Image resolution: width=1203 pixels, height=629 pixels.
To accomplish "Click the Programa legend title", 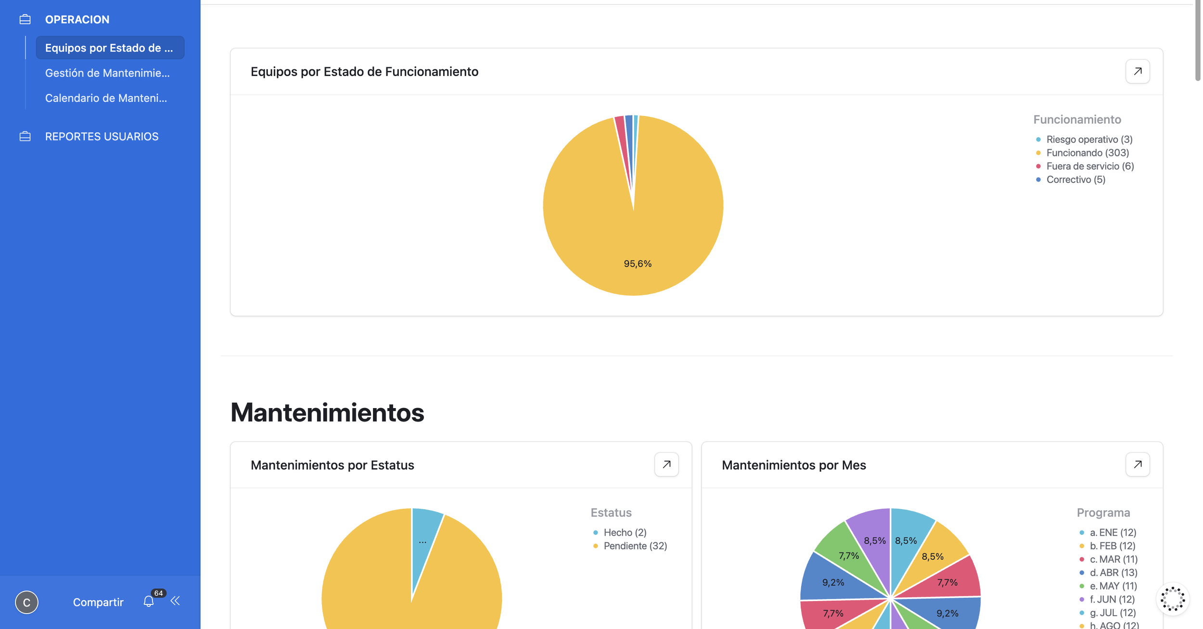I will [1103, 513].
